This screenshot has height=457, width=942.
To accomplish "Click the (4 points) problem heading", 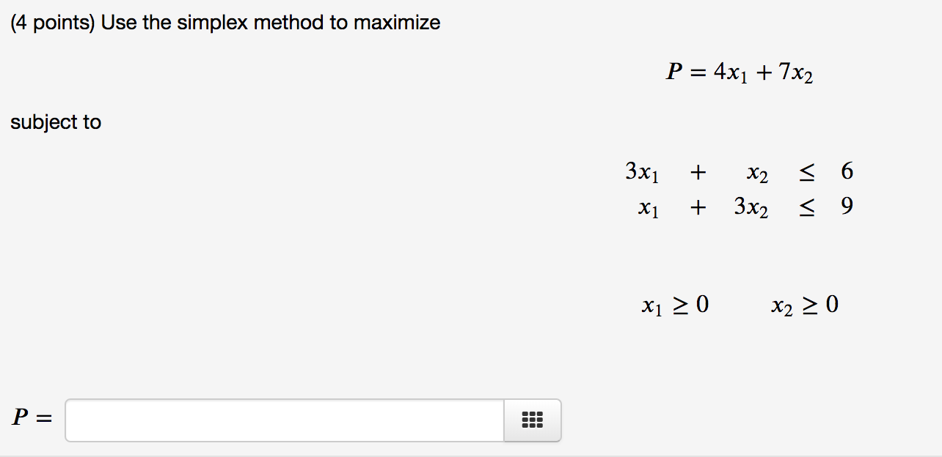I will 224,22.
